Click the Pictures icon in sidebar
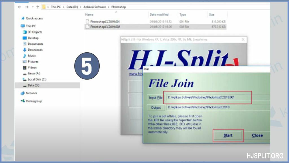This screenshot has height=163, width=289. 25,62
